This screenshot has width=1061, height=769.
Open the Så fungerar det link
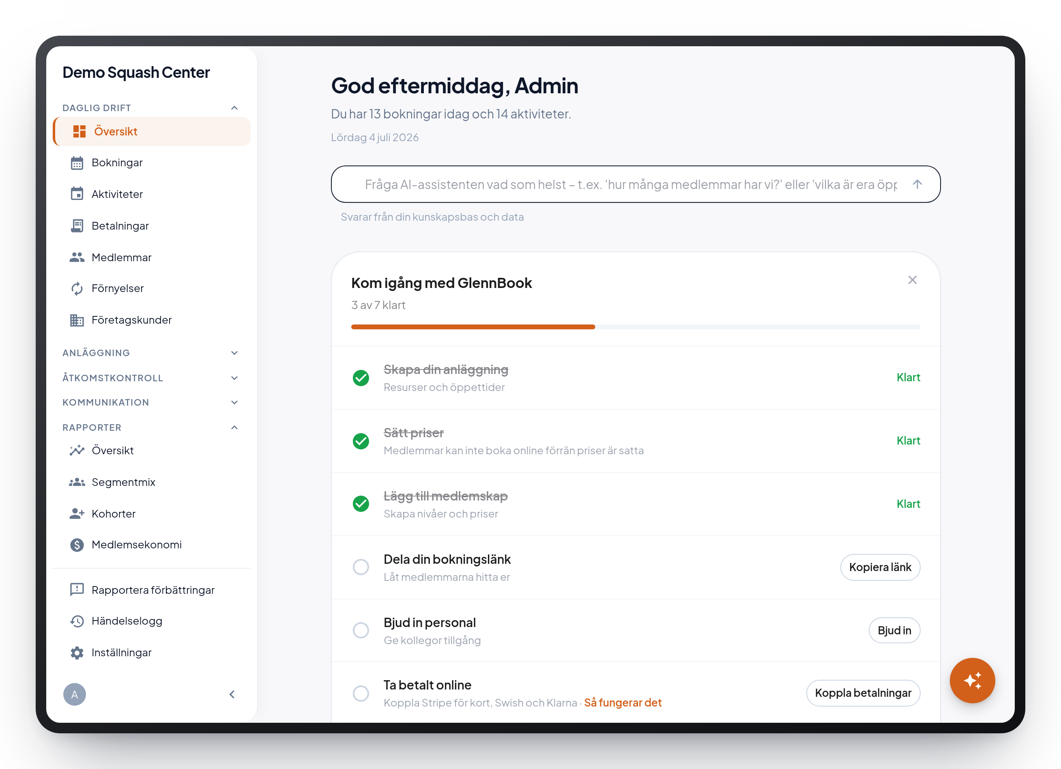pos(623,703)
